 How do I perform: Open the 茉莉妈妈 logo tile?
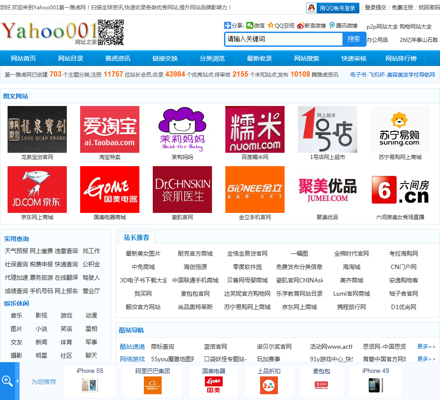183,130
